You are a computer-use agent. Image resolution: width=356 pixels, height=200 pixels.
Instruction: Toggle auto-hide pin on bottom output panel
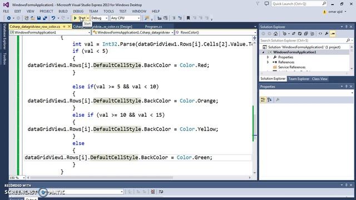coord(346,185)
